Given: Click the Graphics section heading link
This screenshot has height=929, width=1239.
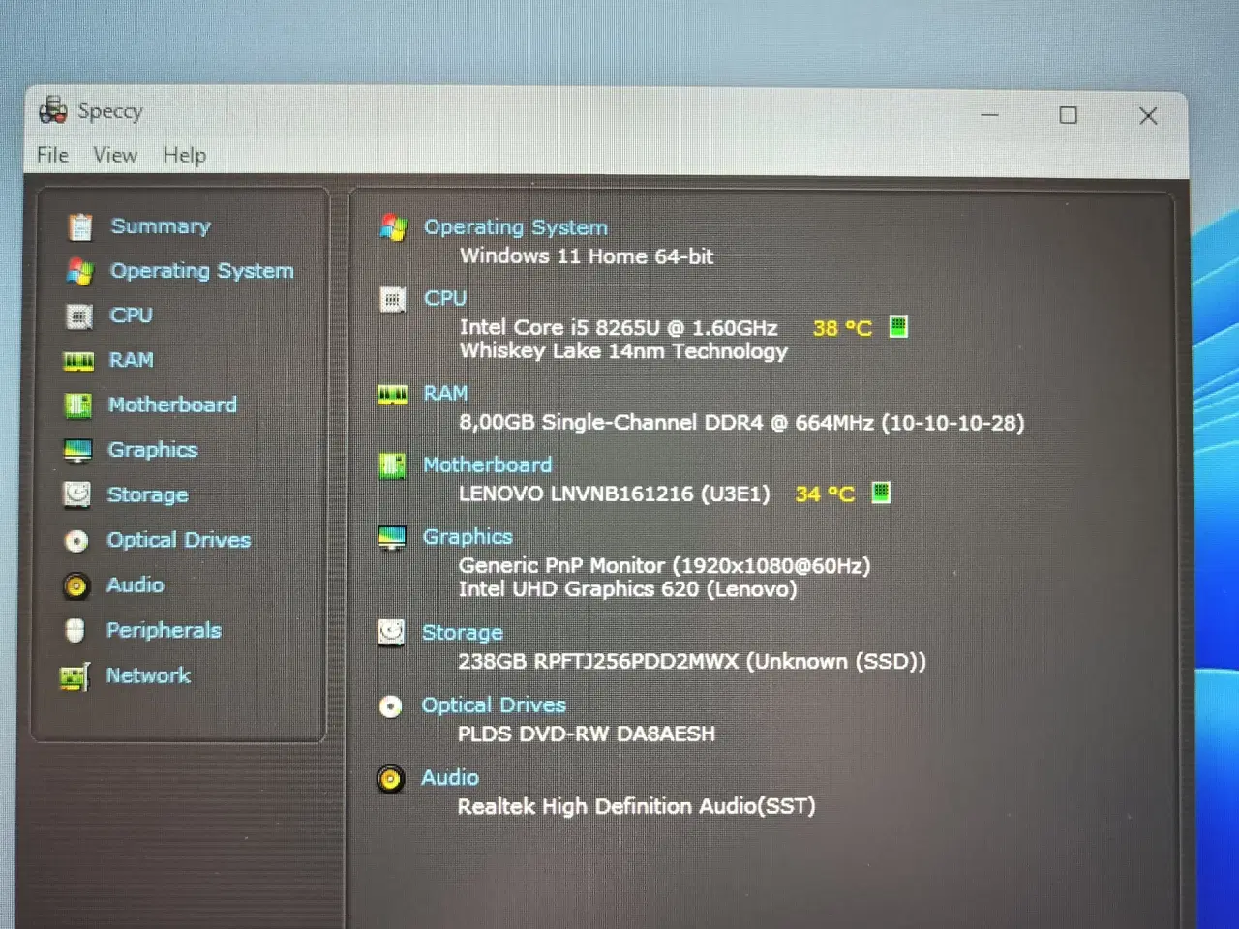Looking at the screenshot, I should point(468,536).
